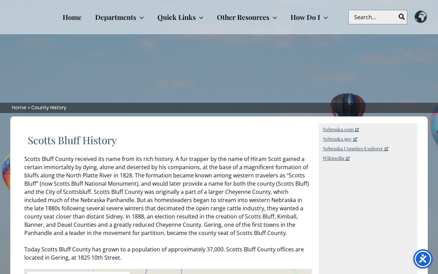Focus the Search text field
This screenshot has width=438, height=274.
click(373, 17)
